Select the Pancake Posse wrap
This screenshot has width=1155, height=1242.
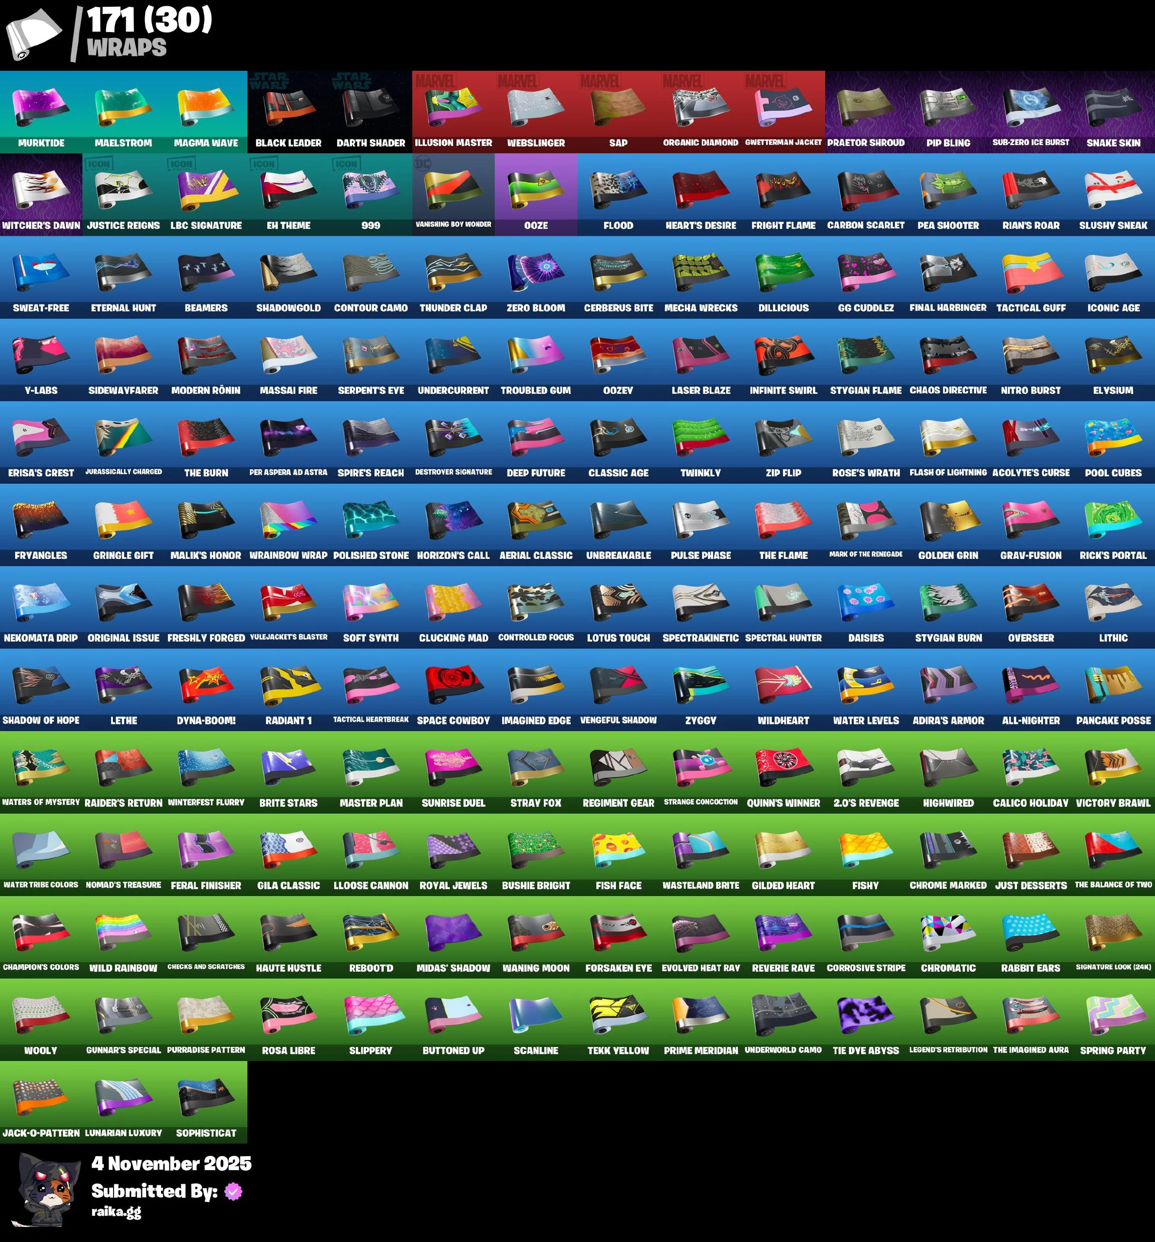pos(1113,685)
